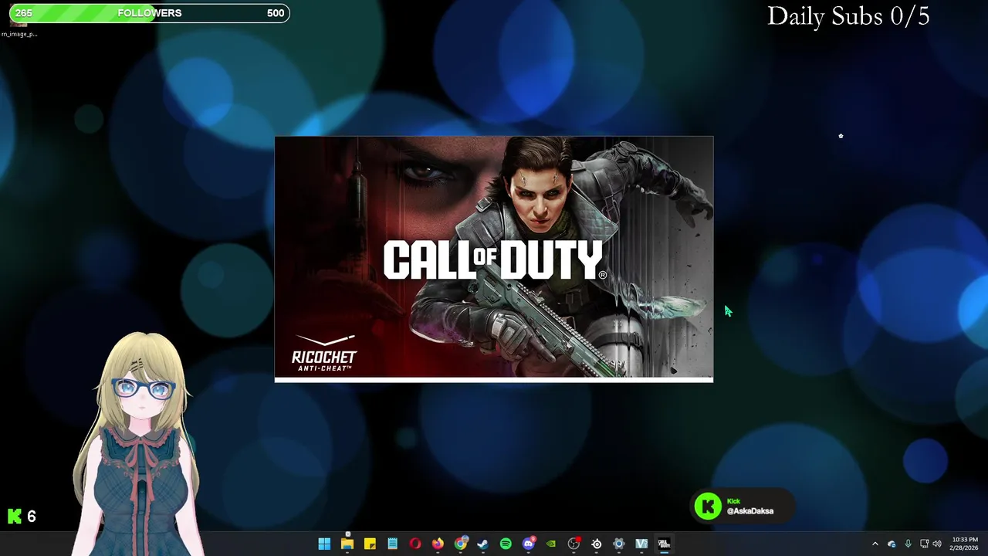Open network status tray icon
988x556 pixels.
[x=924, y=544]
